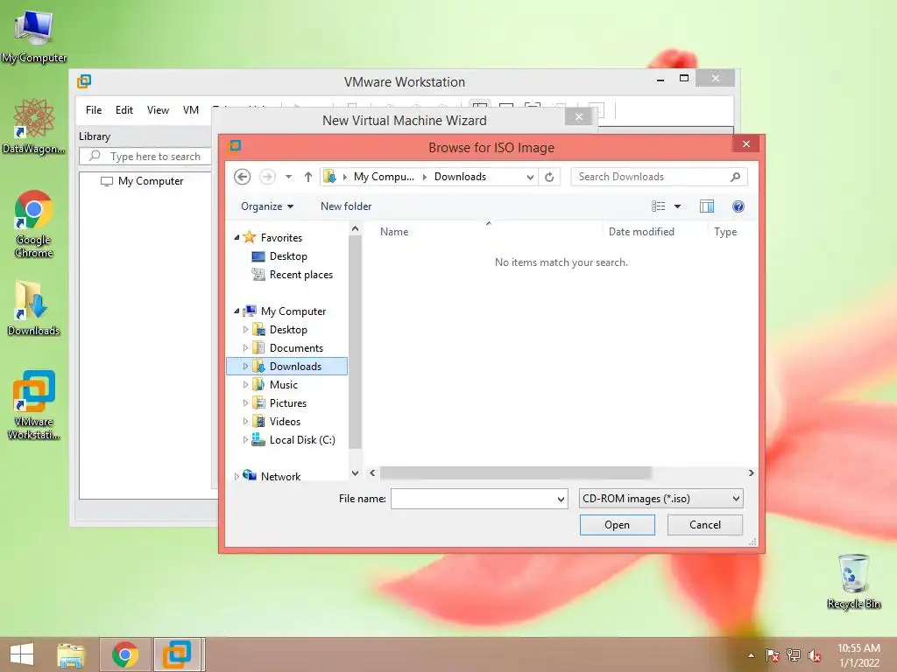Viewport: 897px width, 672px height.
Task: Open the VM menu in VMware Workstation
Action: [191, 110]
